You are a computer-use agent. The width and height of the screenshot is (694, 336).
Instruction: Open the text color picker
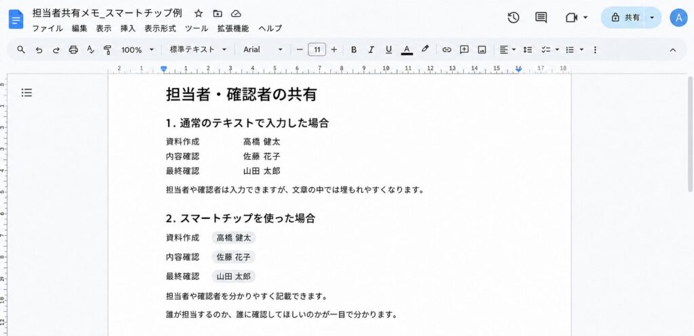click(x=407, y=50)
